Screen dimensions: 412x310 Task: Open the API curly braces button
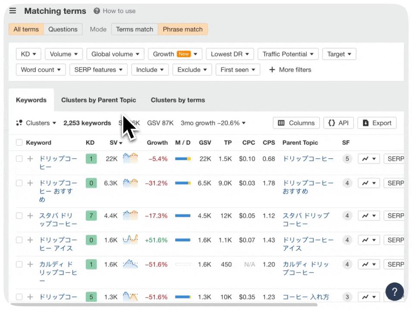[x=338, y=123]
